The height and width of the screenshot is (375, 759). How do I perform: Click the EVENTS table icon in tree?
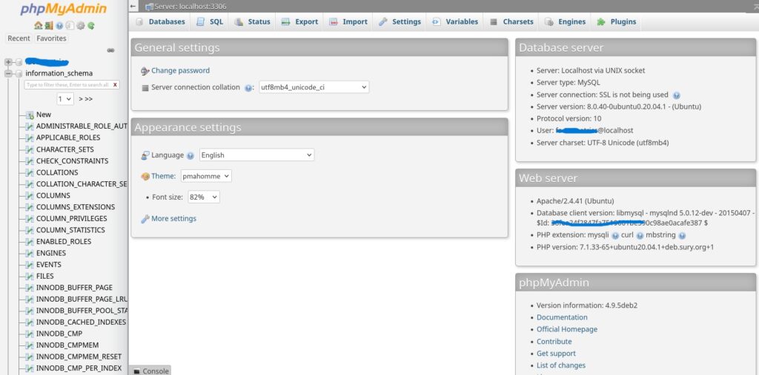tap(30, 265)
